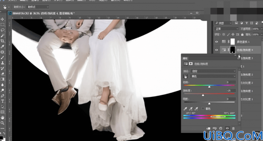Image resolution: width=263 pixels, height=141 pixels.
Task: Click the saturation value field -25
Action: pos(231,91)
